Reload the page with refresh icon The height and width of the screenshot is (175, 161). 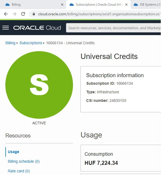click(x=23, y=14)
